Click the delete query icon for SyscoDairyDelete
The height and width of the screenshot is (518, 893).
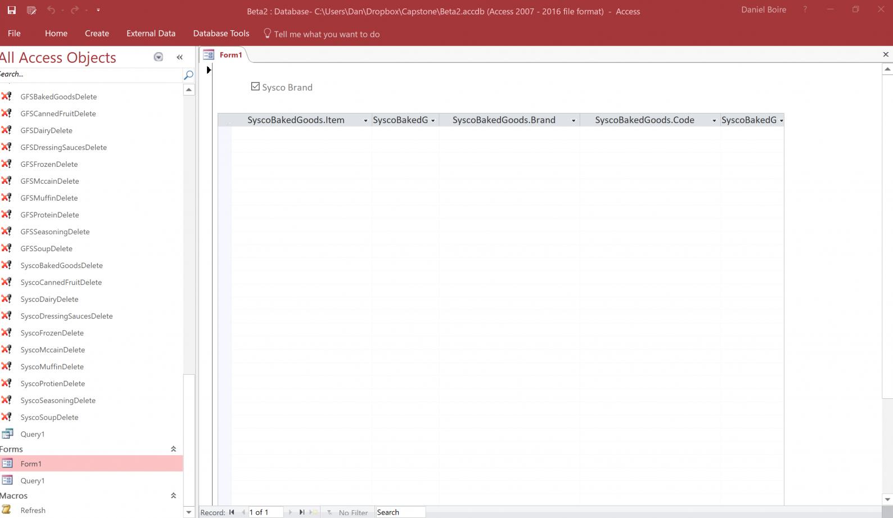[x=7, y=298]
